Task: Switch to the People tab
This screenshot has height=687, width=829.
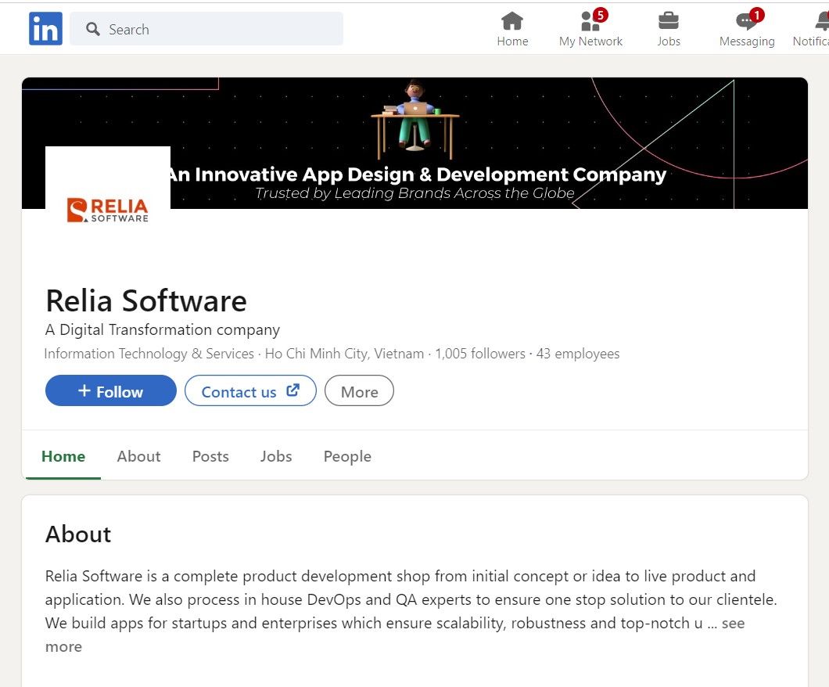Action: pos(347,456)
